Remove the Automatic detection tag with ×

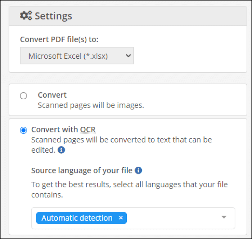click(121, 218)
